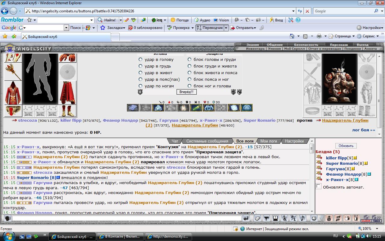Click the Favorites star icon
Image resolution: width=385 pixels, height=241 pixels.
click(5, 36)
